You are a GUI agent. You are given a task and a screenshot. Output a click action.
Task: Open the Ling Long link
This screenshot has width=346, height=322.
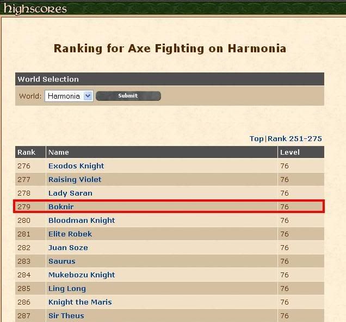point(67,289)
